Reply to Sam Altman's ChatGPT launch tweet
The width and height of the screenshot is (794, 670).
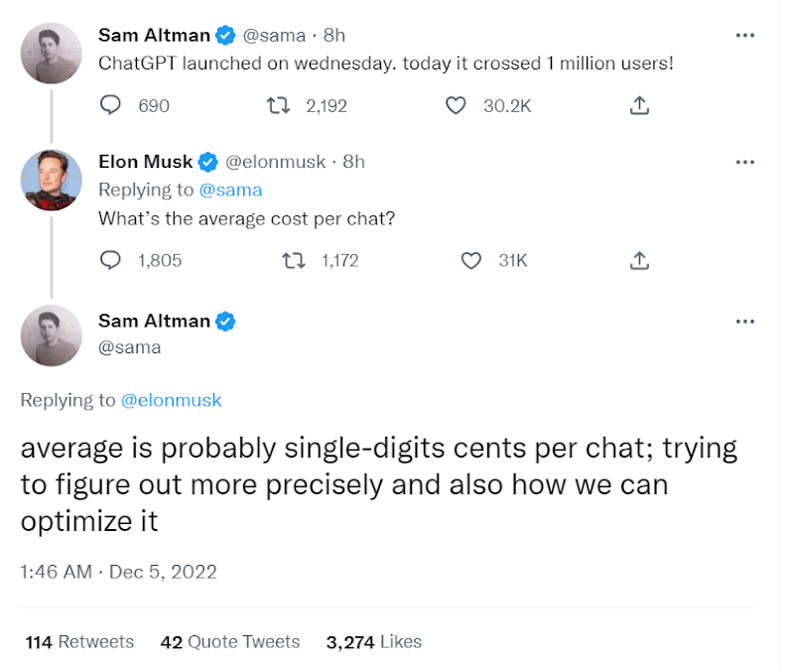click(111, 105)
